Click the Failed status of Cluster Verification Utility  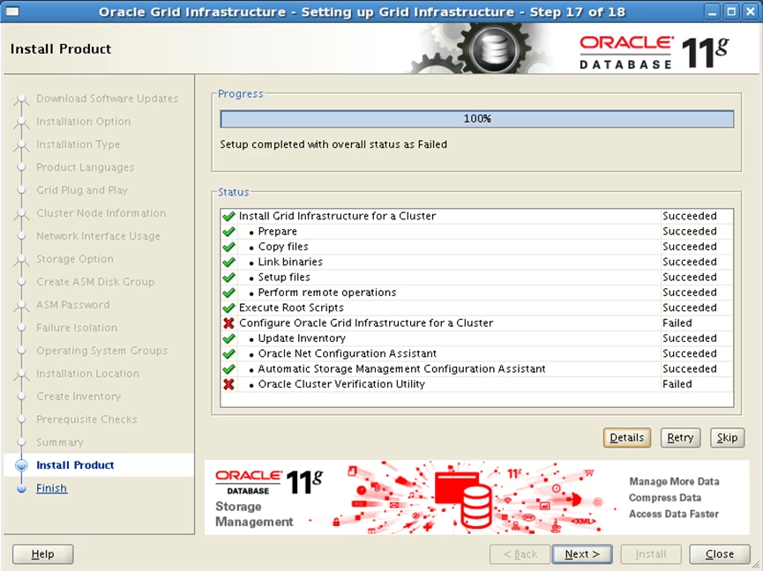[677, 384]
